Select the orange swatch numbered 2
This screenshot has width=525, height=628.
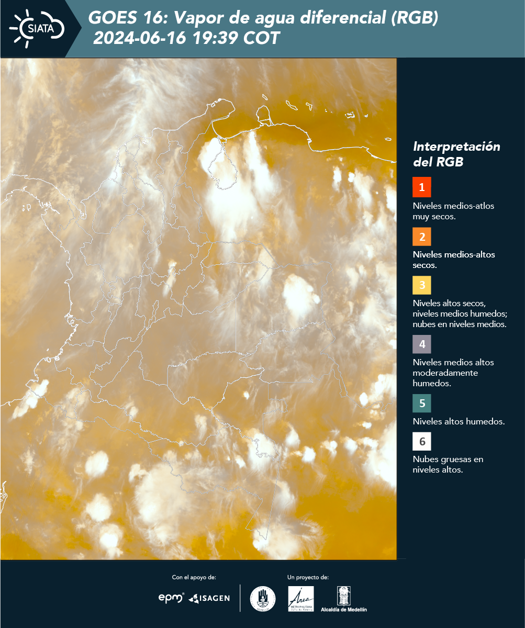(422, 237)
